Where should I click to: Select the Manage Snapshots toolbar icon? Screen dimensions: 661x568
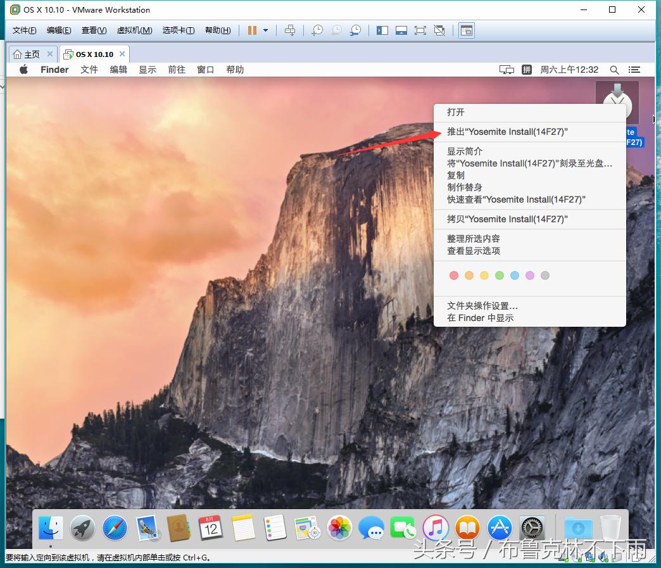pyautogui.click(x=356, y=30)
